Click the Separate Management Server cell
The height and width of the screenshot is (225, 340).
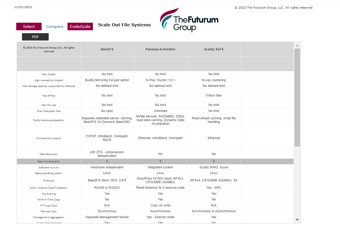pyautogui.click(x=107, y=217)
